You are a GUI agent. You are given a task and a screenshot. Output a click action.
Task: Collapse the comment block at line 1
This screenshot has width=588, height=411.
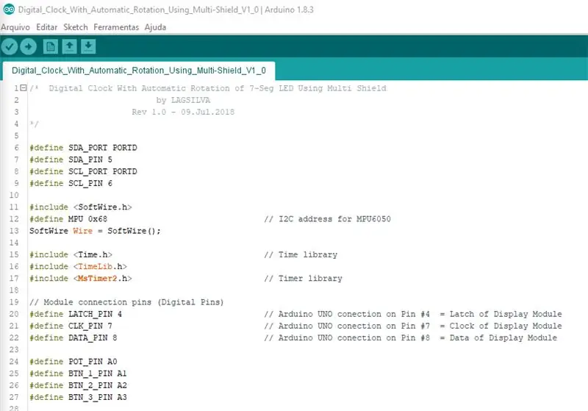tap(24, 87)
